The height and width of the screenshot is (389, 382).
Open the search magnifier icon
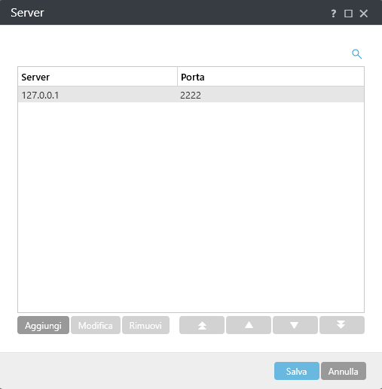point(356,54)
